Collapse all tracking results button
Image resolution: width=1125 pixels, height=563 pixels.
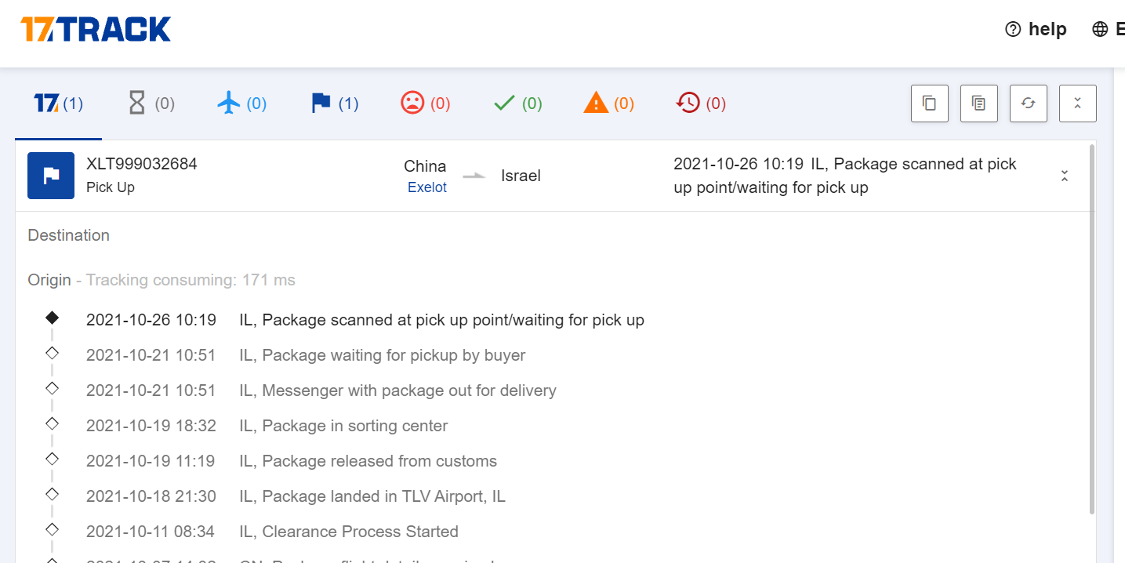(1078, 104)
